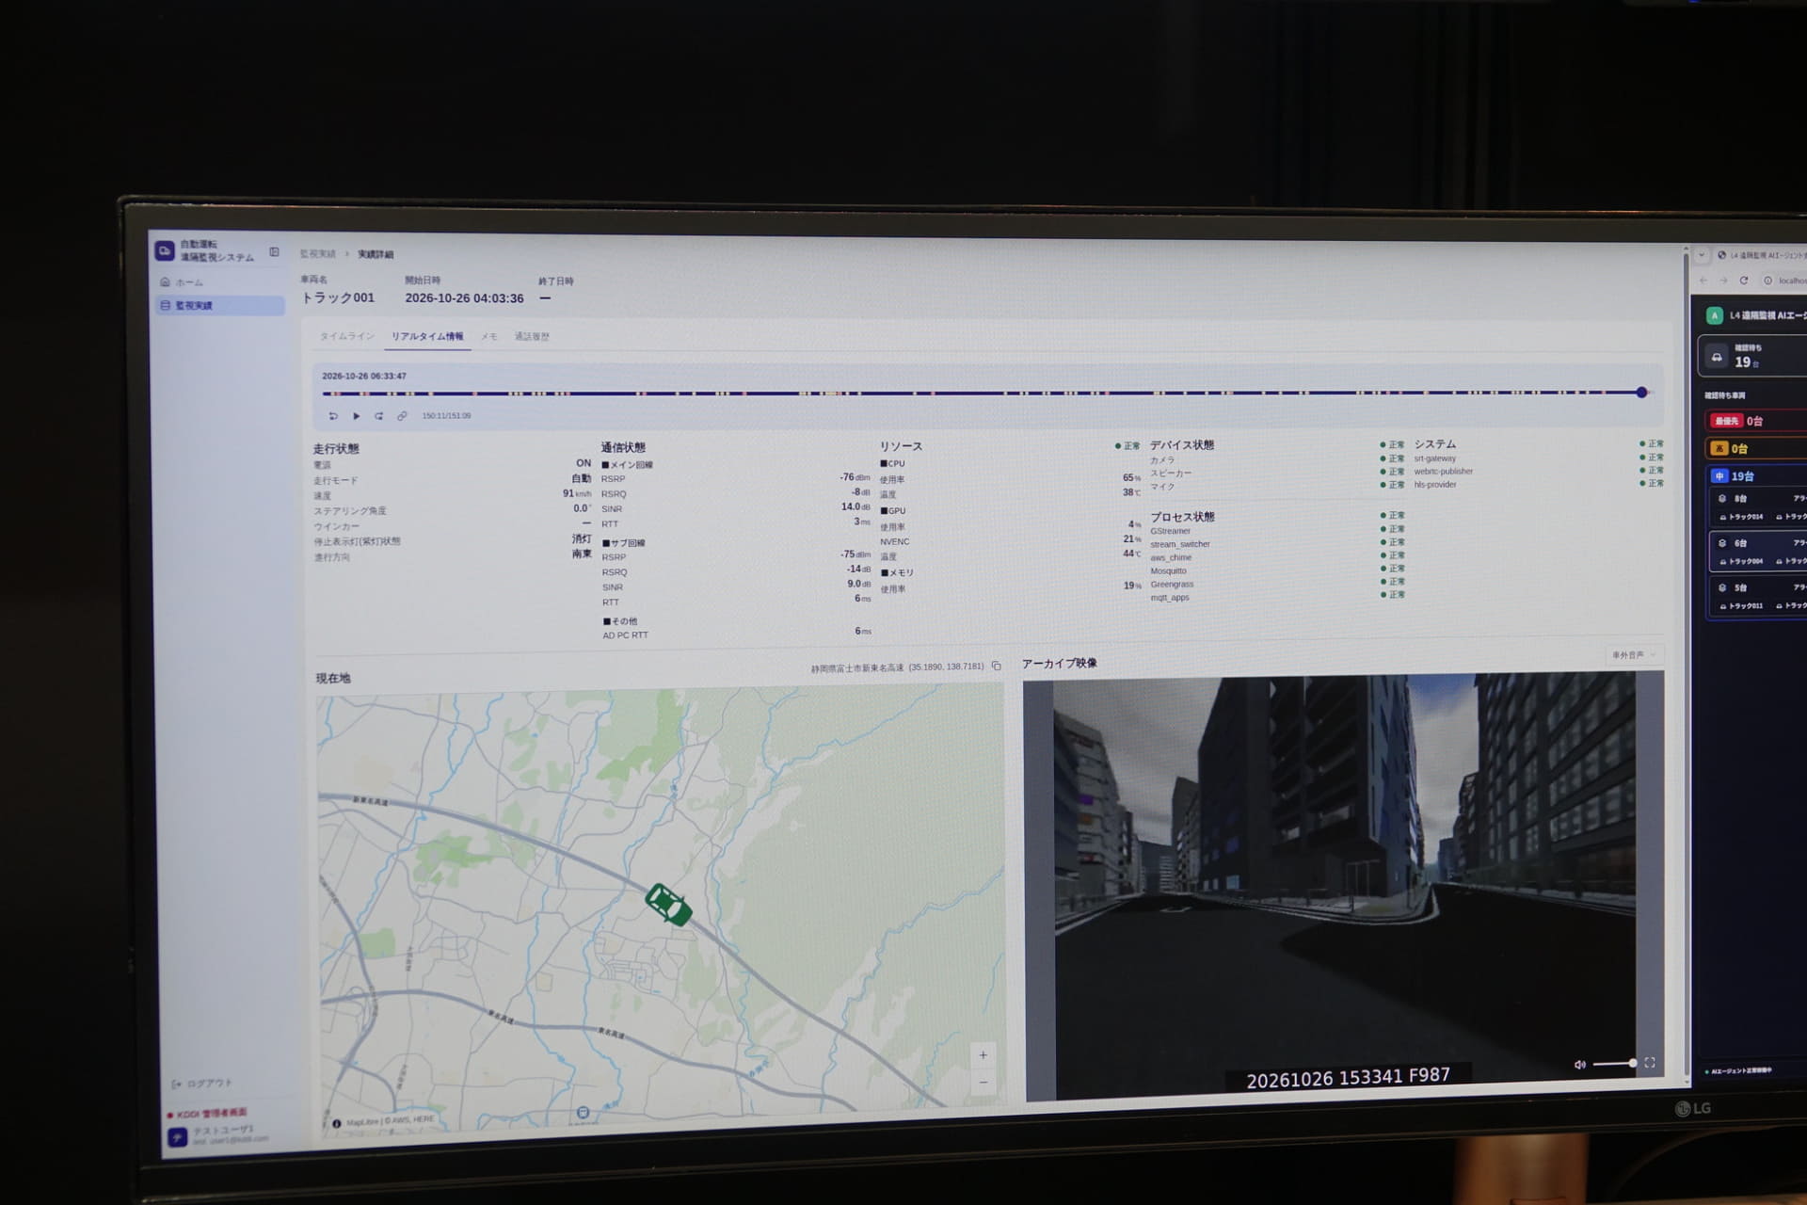Click the 確認待ち 19台 card in the AI agent window
Viewport: 1807px width, 1205px height.
(1753, 357)
